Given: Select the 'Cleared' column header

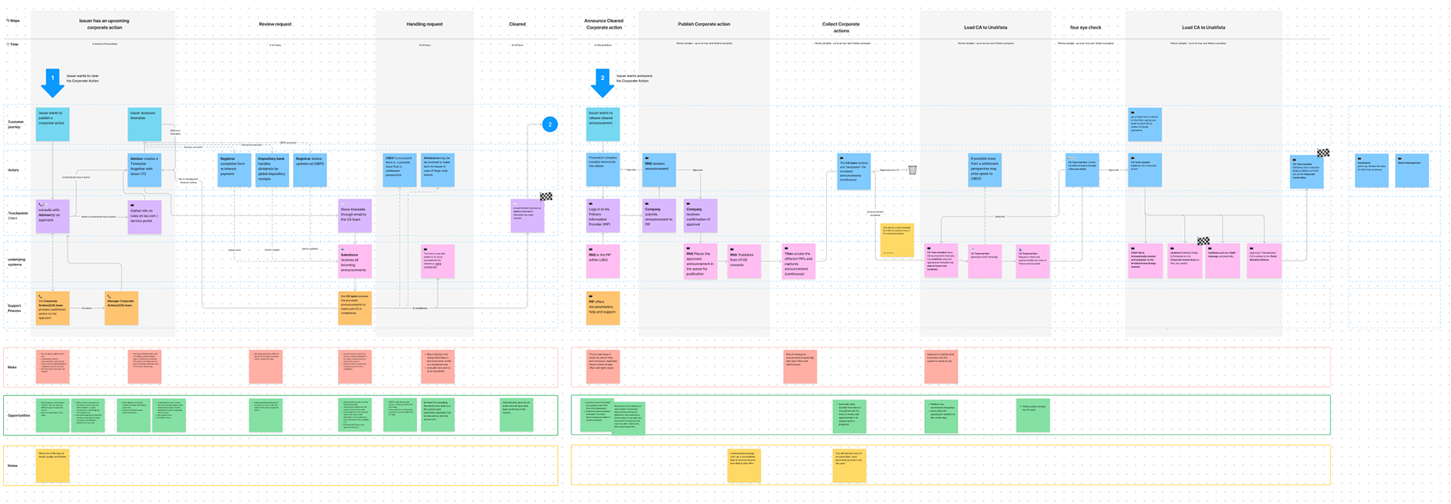Looking at the screenshot, I should point(517,24).
